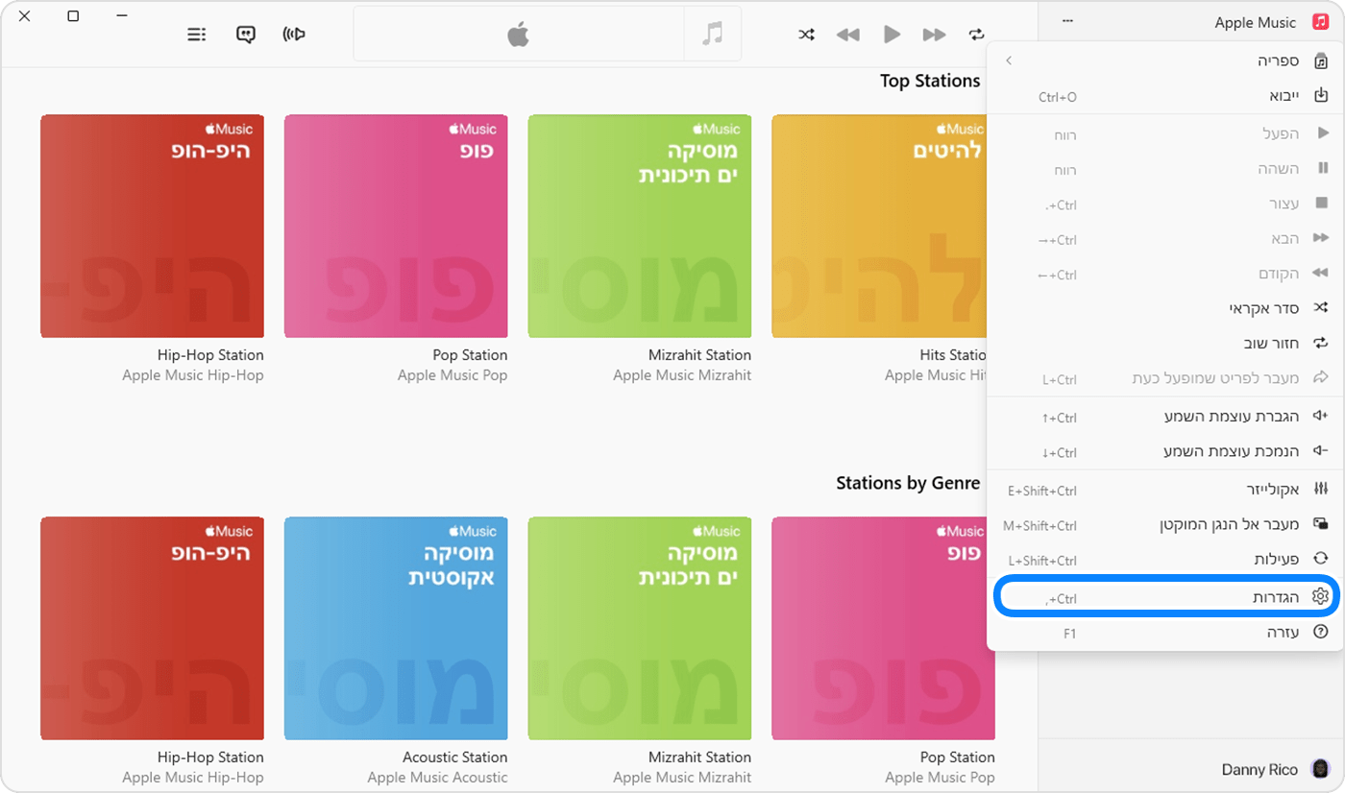Open red היפ-הופ tile under Stations by Genre
The width and height of the screenshot is (1345, 793).
coord(152,629)
